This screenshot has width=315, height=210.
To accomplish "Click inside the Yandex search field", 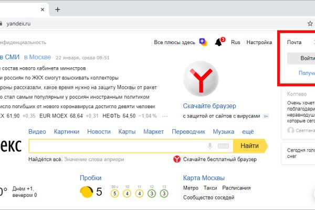I will [115, 146].
